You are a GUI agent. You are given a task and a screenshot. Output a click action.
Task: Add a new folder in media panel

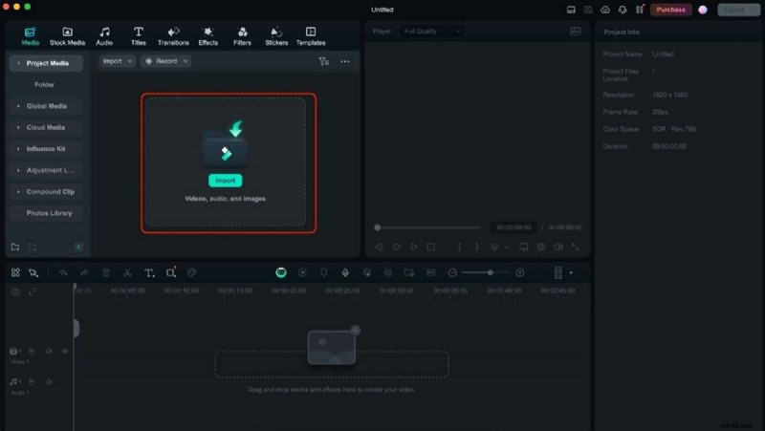click(15, 248)
